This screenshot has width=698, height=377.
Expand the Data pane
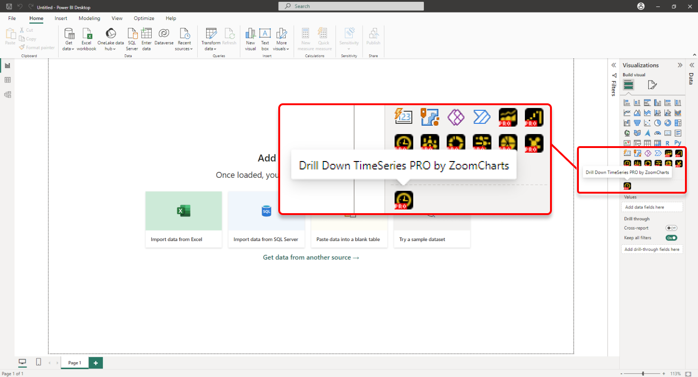[x=691, y=65]
